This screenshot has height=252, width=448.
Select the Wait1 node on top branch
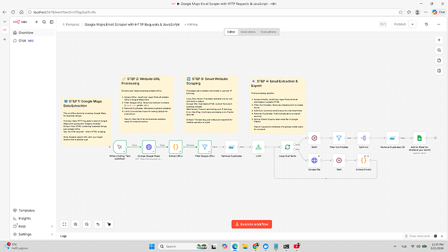pyautogui.click(x=314, y=138)
